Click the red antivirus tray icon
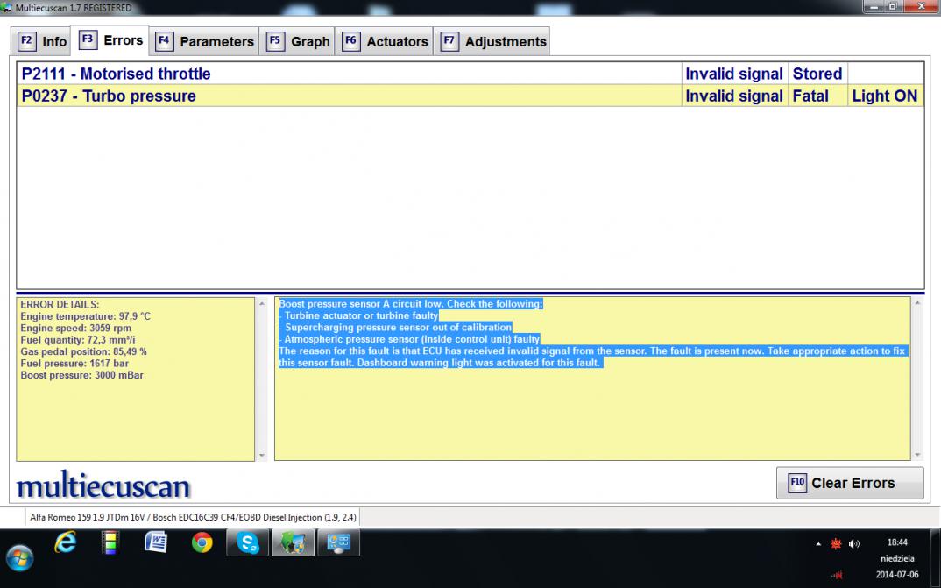941x588 pixels. click(x=836, y=543)
